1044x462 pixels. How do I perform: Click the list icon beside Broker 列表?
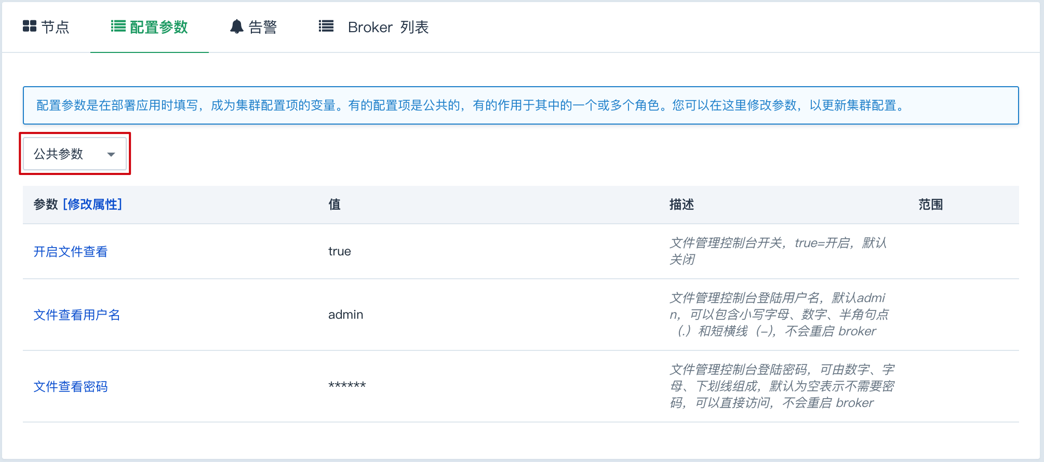(326, 26)
